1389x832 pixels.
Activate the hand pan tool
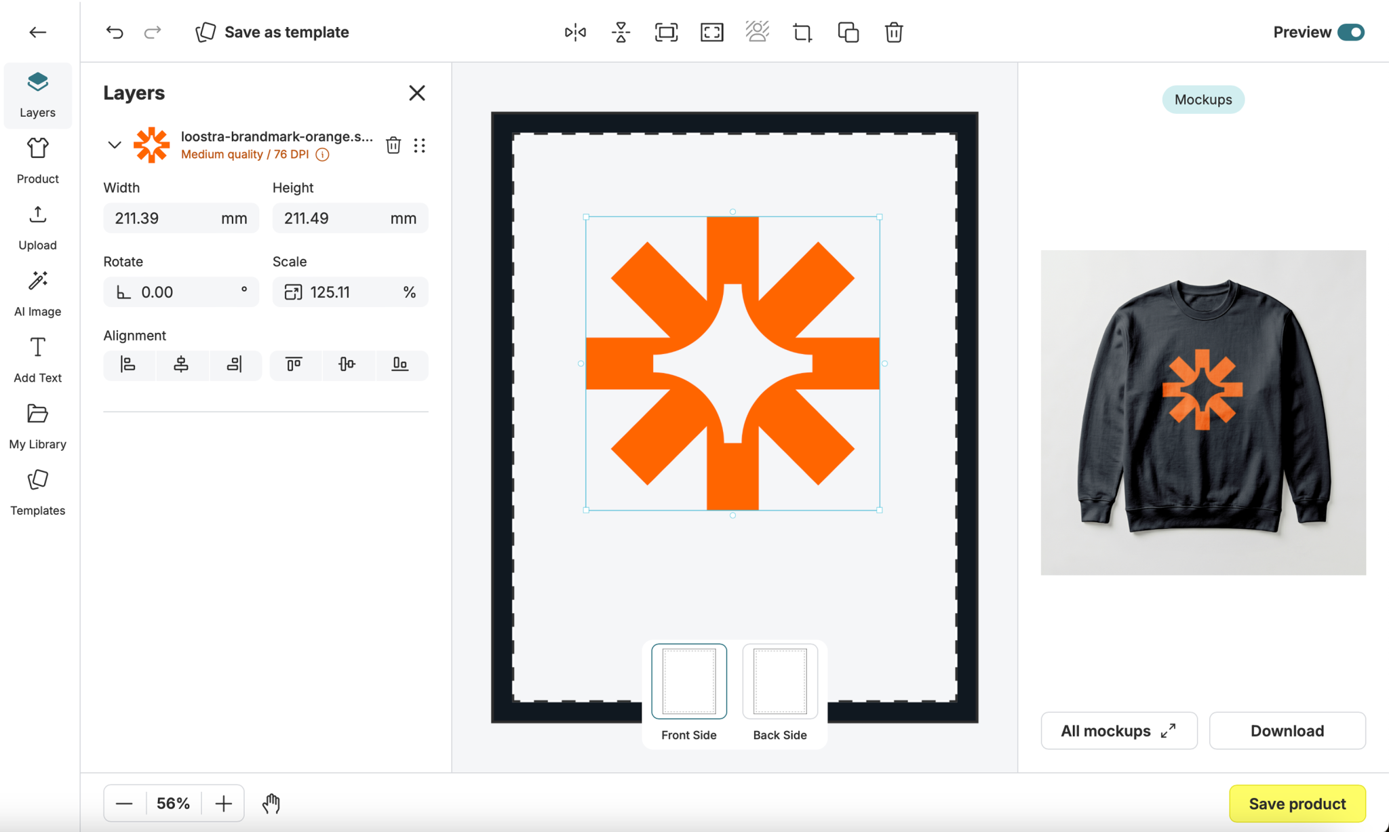tap(271, 804)
